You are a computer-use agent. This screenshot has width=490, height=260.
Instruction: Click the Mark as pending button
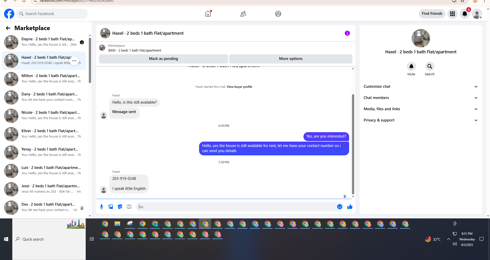pos(164,59)
